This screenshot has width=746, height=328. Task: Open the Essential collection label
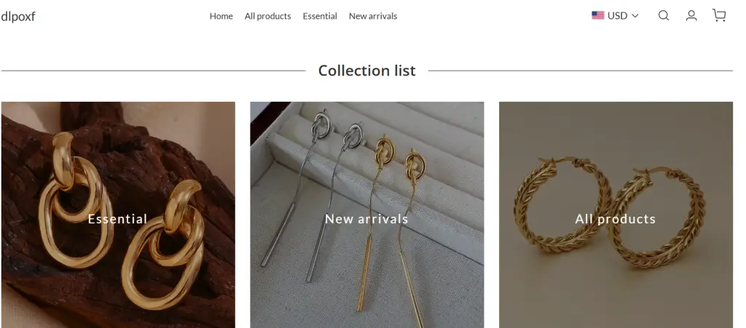click(x=117, y=219)
